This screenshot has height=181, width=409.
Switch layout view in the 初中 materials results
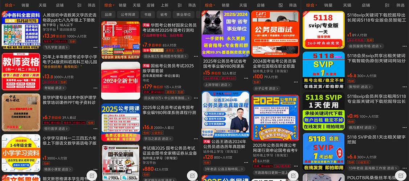click(x=79, y=5)
